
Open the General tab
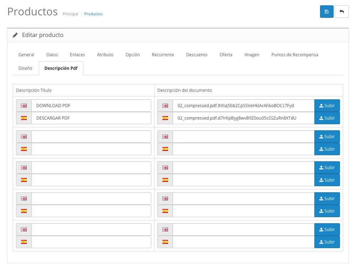click(x=26, y=55)
